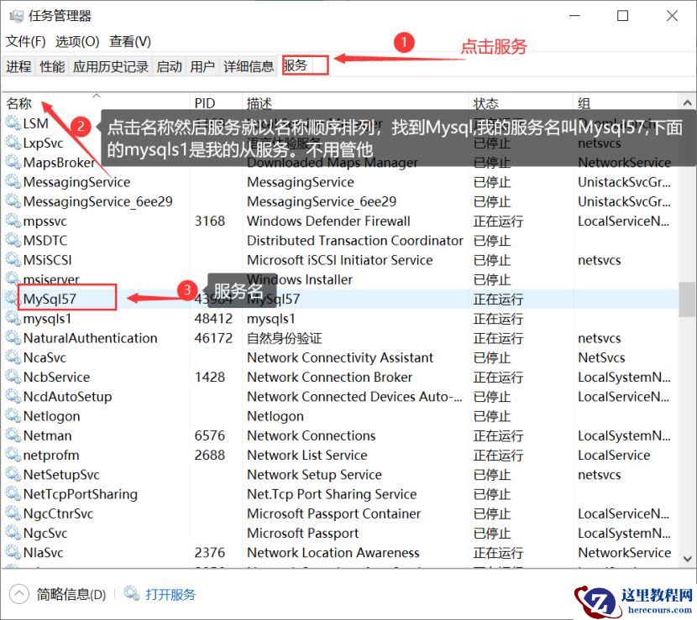697x620 pixels.
Task: Click the gear icon beside netprofm
Action: 13,456
